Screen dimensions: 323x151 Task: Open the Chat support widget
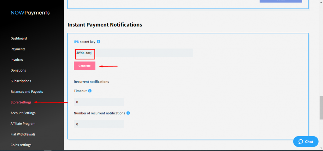306,142
